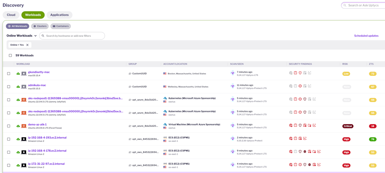Select checkbox for aks-nodepool1 vmss000001 row
The image size is (385, 173).
coord(9,99)
